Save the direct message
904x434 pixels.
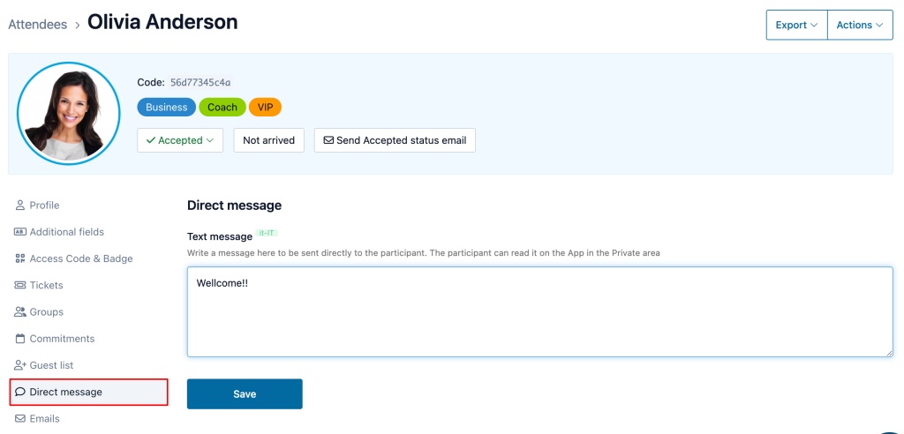(x=245, y=394)
